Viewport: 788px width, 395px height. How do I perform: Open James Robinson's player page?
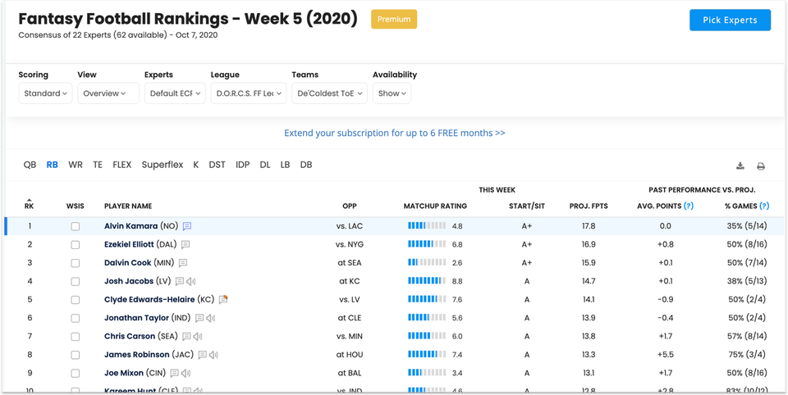137,355
